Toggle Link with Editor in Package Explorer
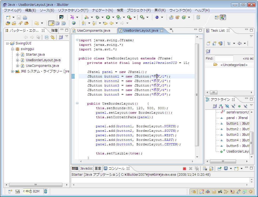Viewport: 258px width, 197px height. [53, 38]
